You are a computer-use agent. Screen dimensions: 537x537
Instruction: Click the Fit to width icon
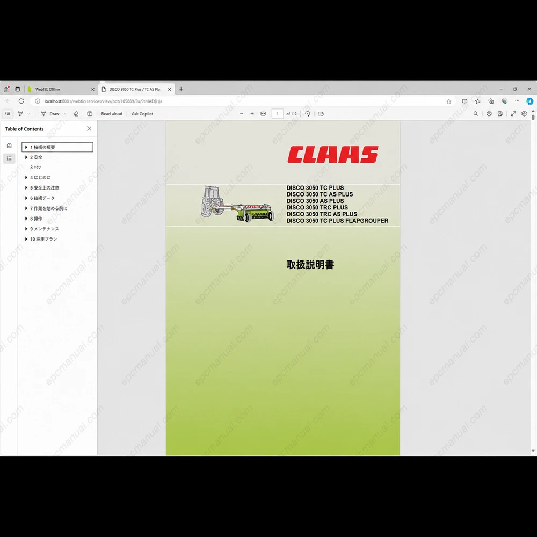click(x=263, y=114)
